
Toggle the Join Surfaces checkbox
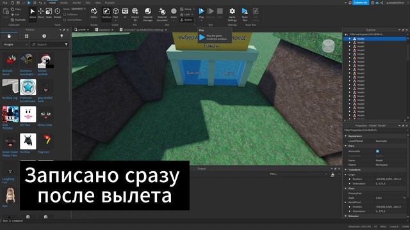(65, 20)
